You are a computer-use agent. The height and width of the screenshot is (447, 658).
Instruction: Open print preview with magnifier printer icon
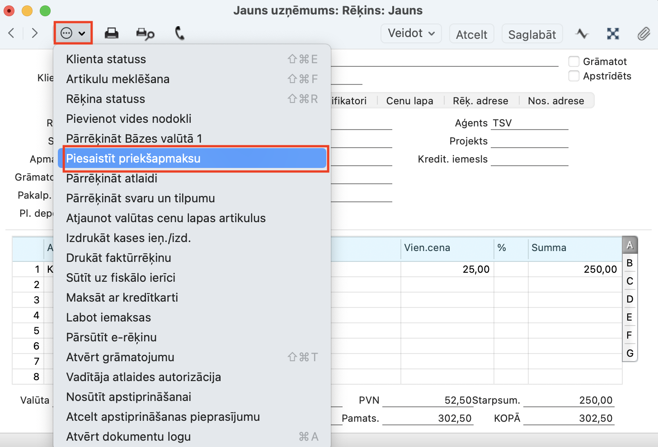(145, 34)
